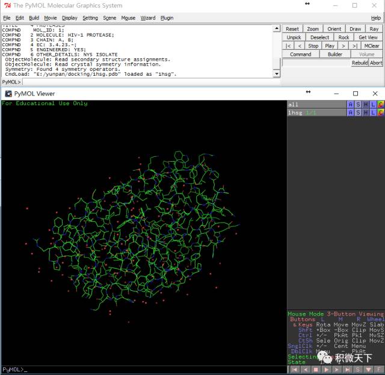385x375 pixels.
Task: Minimize the PyMOL Viewer window
Action: (x=336, y=93)
